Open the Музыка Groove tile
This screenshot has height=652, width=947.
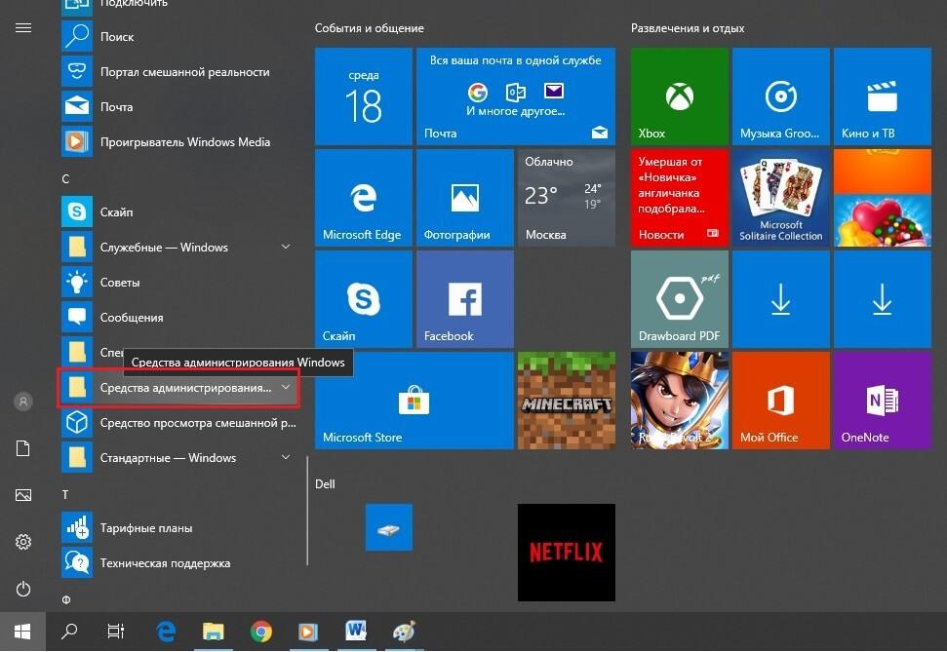click(781, 96)
